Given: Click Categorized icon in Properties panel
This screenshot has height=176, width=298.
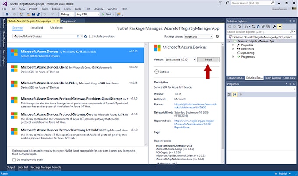Looking at the screenshot, I should (229, 94).
